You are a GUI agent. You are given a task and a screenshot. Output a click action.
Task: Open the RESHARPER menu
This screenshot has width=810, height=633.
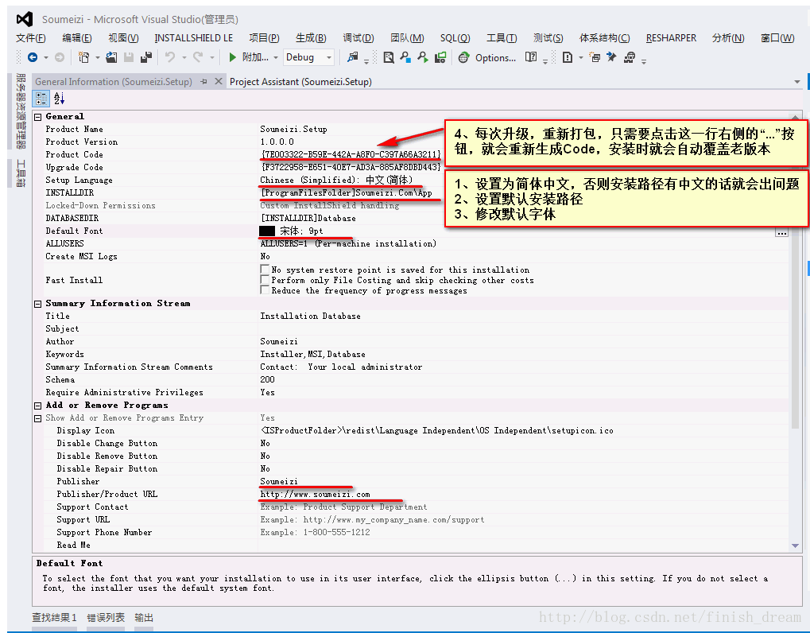point(671,38)
